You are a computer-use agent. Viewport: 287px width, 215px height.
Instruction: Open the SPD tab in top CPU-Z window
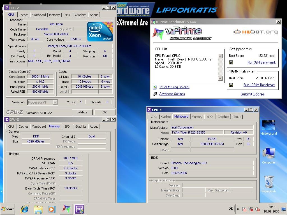pos(67,15)
